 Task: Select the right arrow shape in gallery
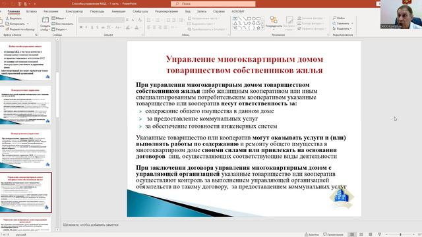click(x=249, y=24)
